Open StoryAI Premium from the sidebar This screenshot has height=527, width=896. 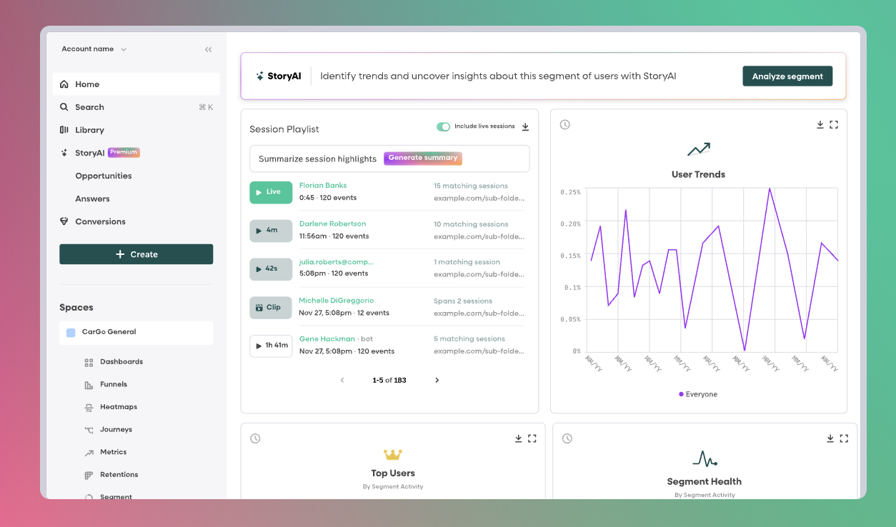(91, 152)
